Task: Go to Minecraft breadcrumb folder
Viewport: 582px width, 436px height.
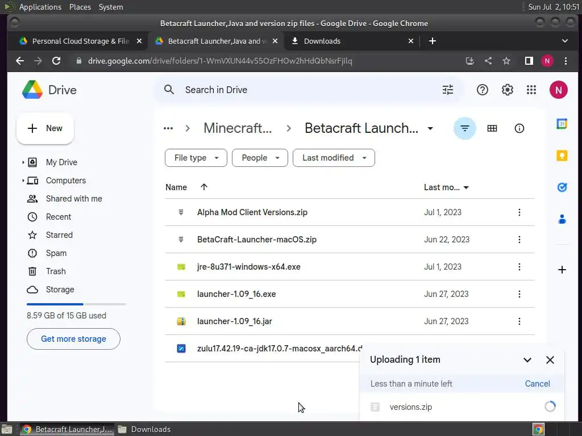Action: coord(238,128)
